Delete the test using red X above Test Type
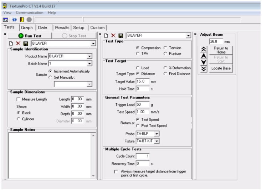Image resolution: width=262 pixels, height=190 pixels. tap(114, 36)
